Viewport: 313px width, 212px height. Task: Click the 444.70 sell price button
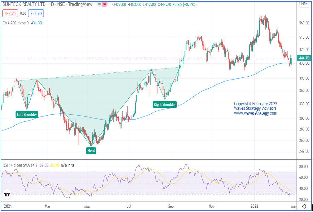(10, 14)
